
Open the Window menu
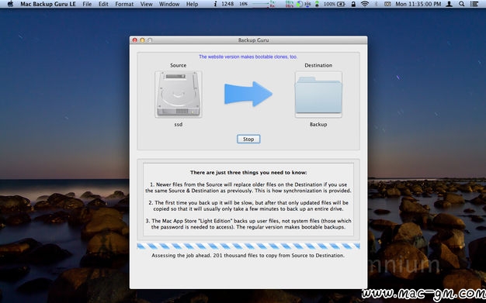169,4
